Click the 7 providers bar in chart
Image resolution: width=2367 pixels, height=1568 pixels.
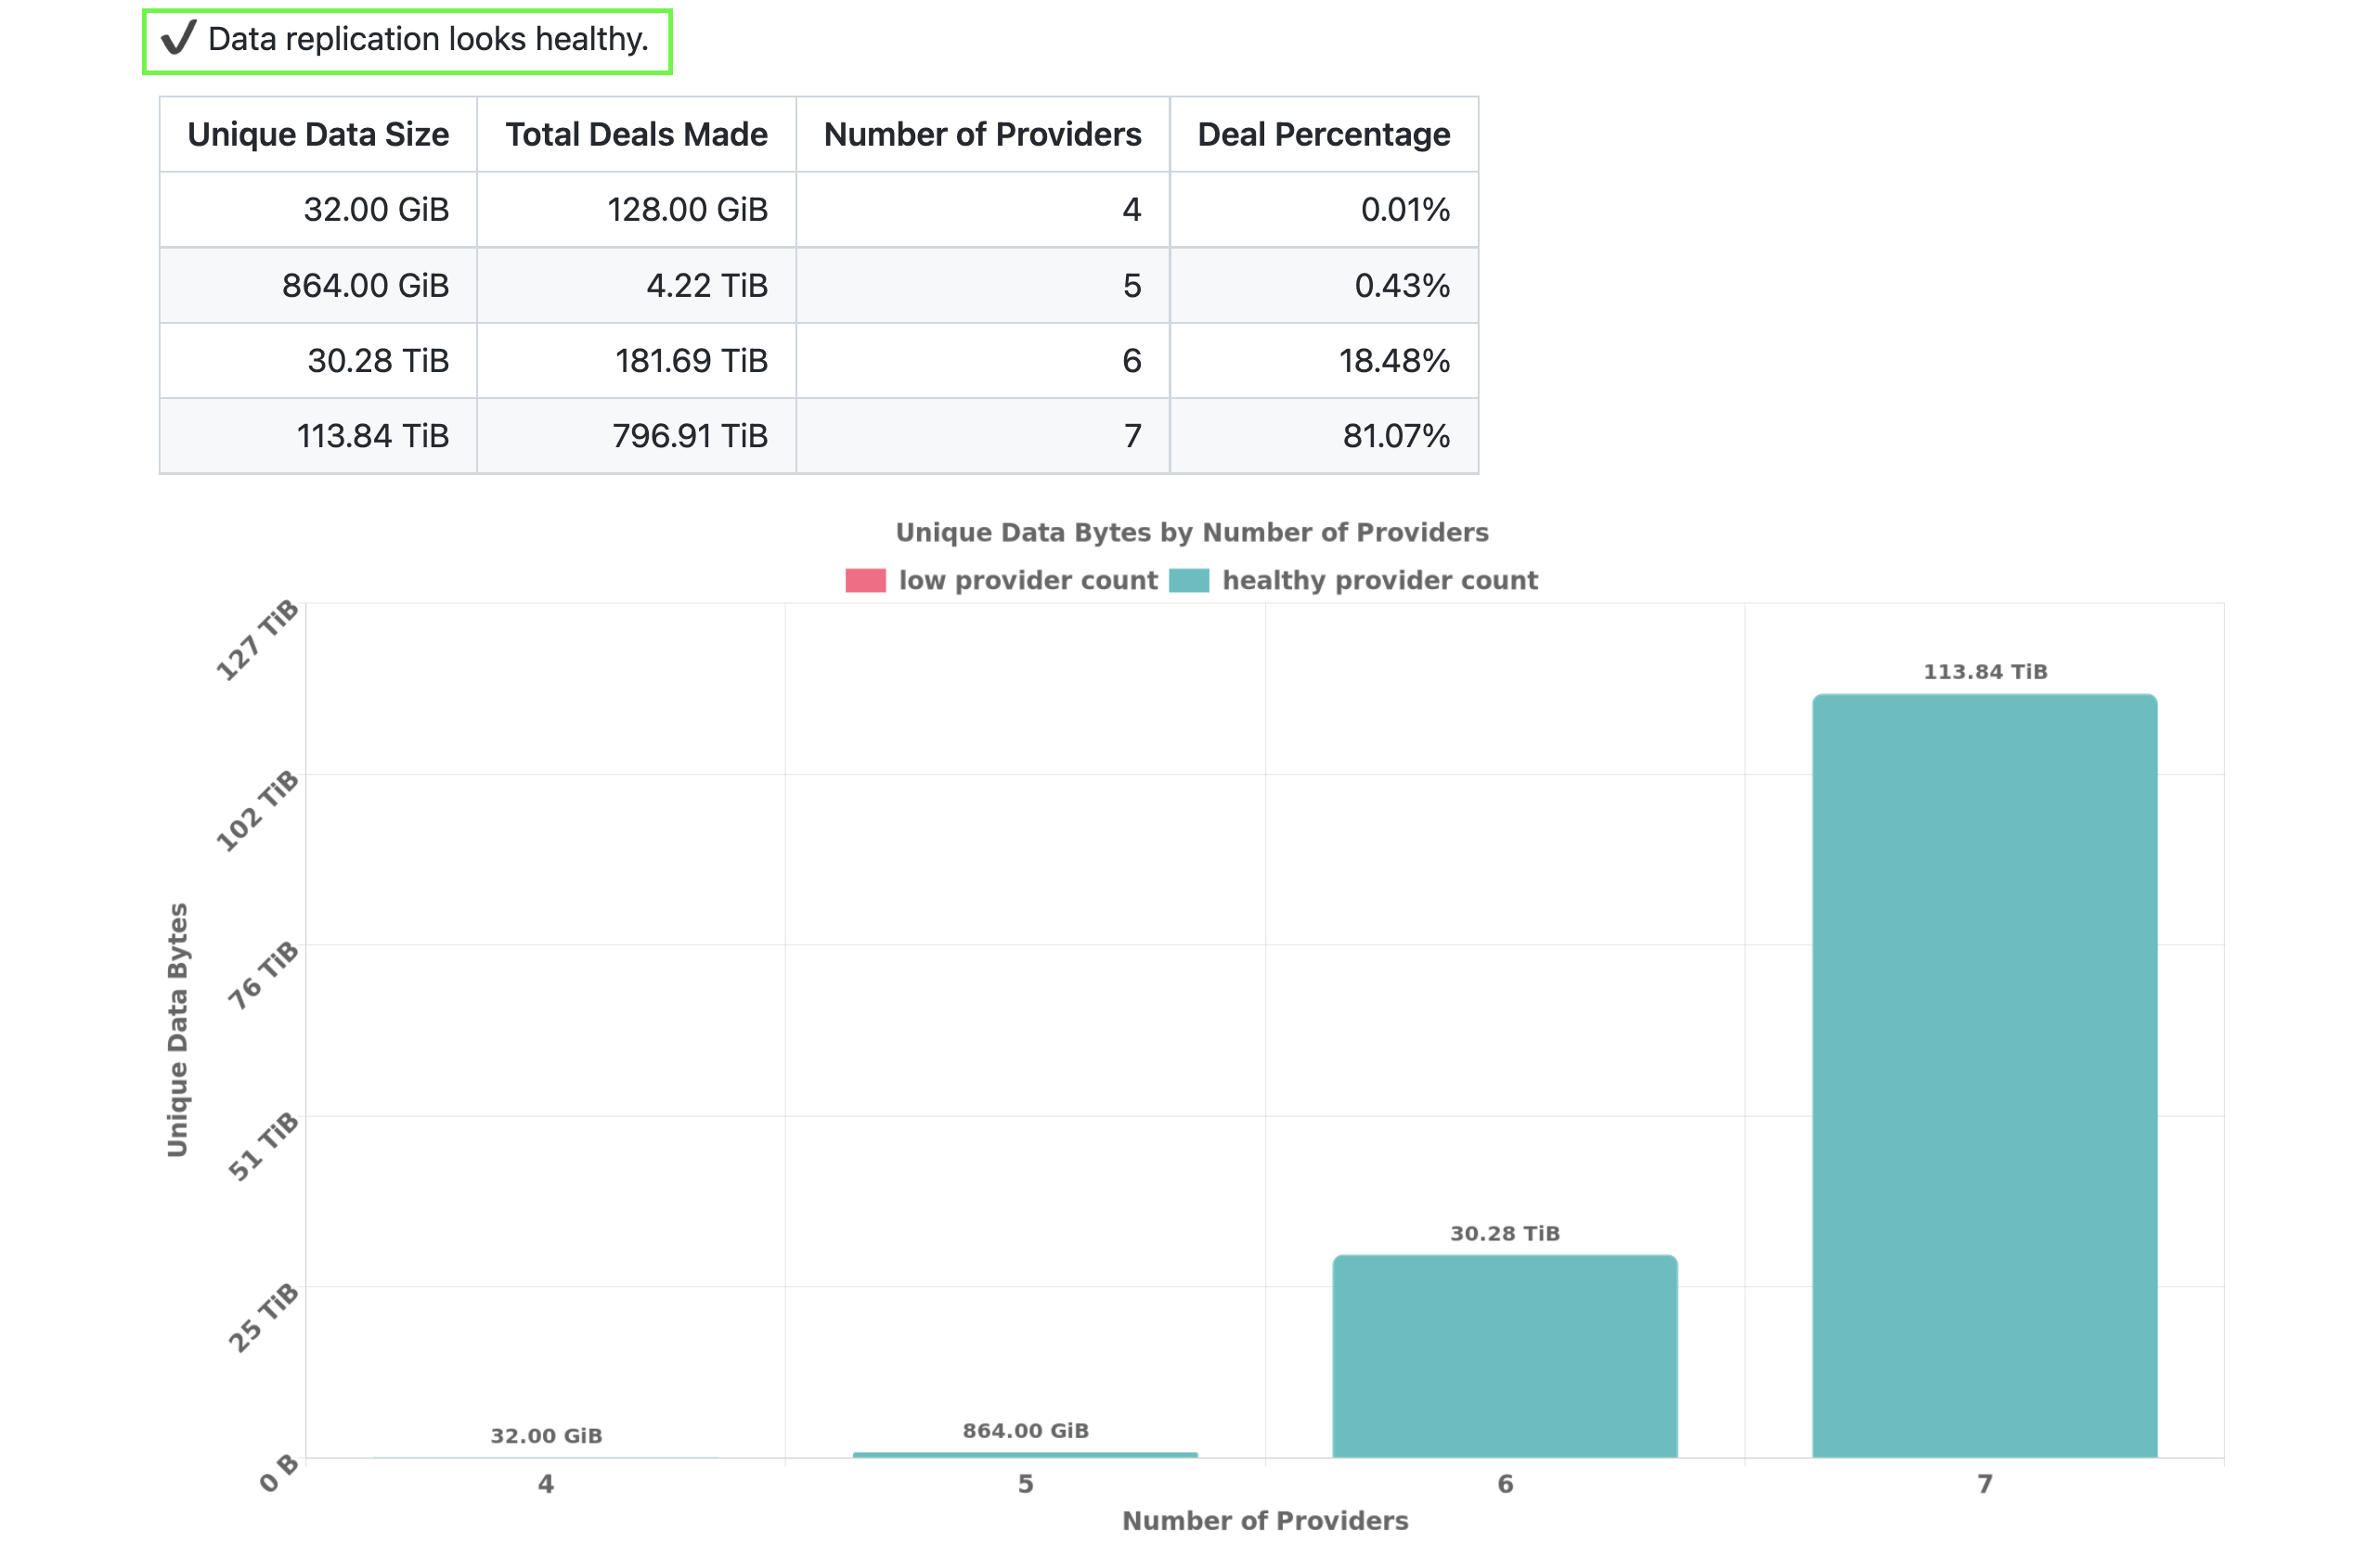coord(1984,1075)
